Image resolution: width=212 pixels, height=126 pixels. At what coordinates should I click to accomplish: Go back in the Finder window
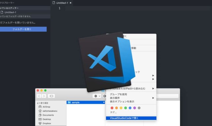pyautogui.click(x=39, y=96)
